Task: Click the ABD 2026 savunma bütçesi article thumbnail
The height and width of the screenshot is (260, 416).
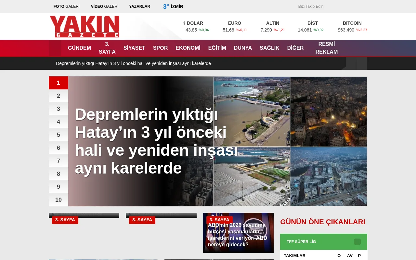Action: (x=238, y=233)
